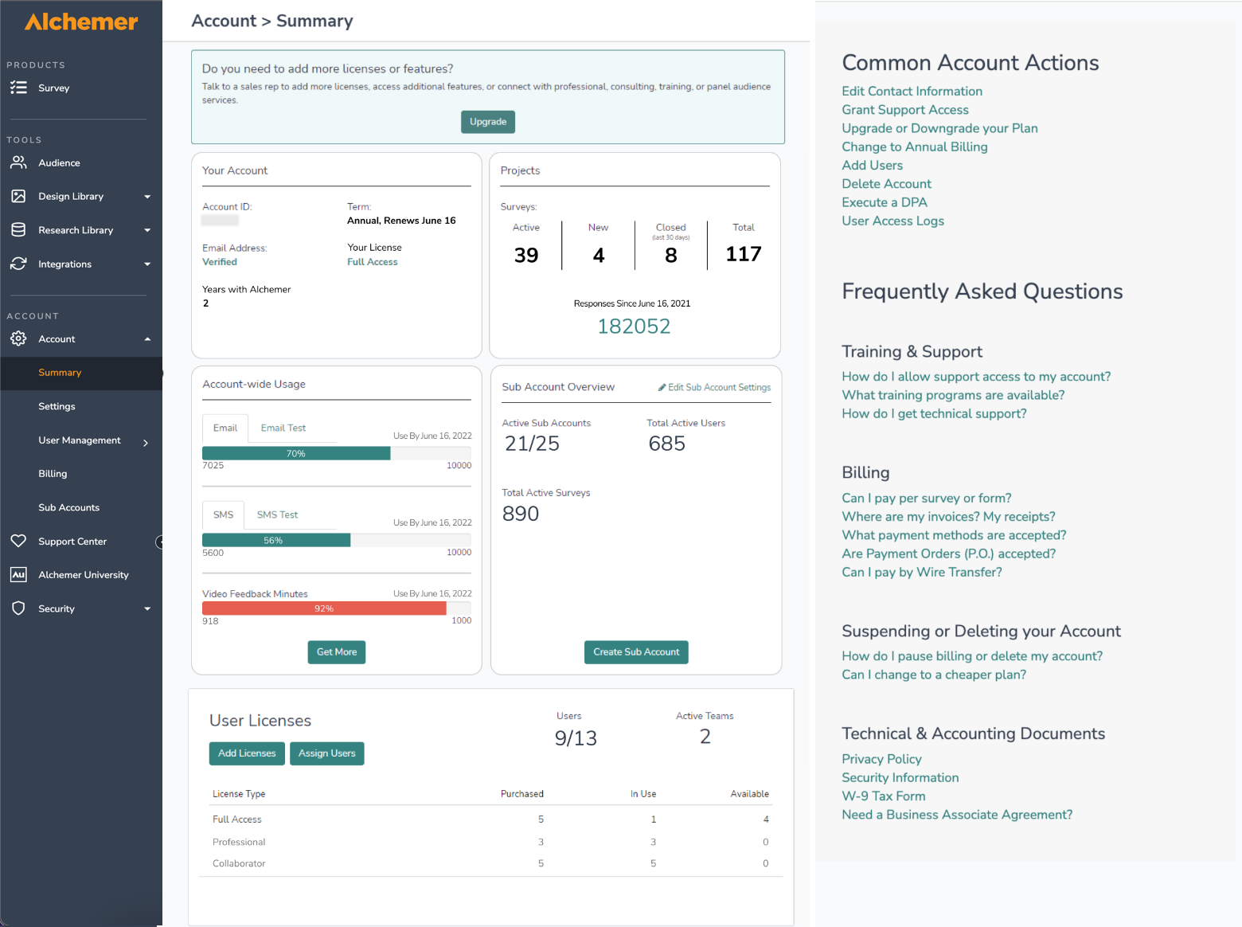1242x927 pixels.
Task: Open Grant Support Access link
Action: [905, 110]
